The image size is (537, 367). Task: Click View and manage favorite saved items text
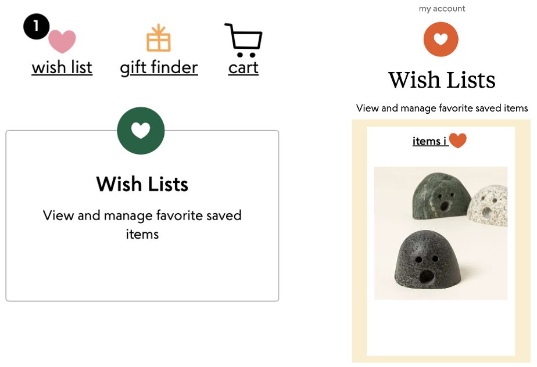pyautogui.click(x=442, y=108)
